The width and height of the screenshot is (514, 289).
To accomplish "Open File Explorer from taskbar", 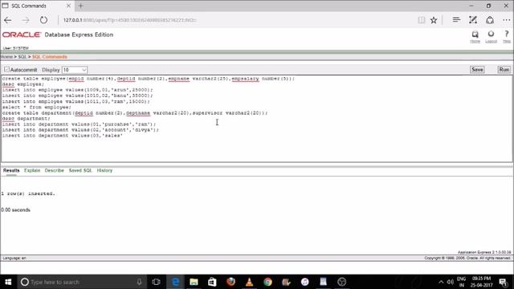I will 194,282.
